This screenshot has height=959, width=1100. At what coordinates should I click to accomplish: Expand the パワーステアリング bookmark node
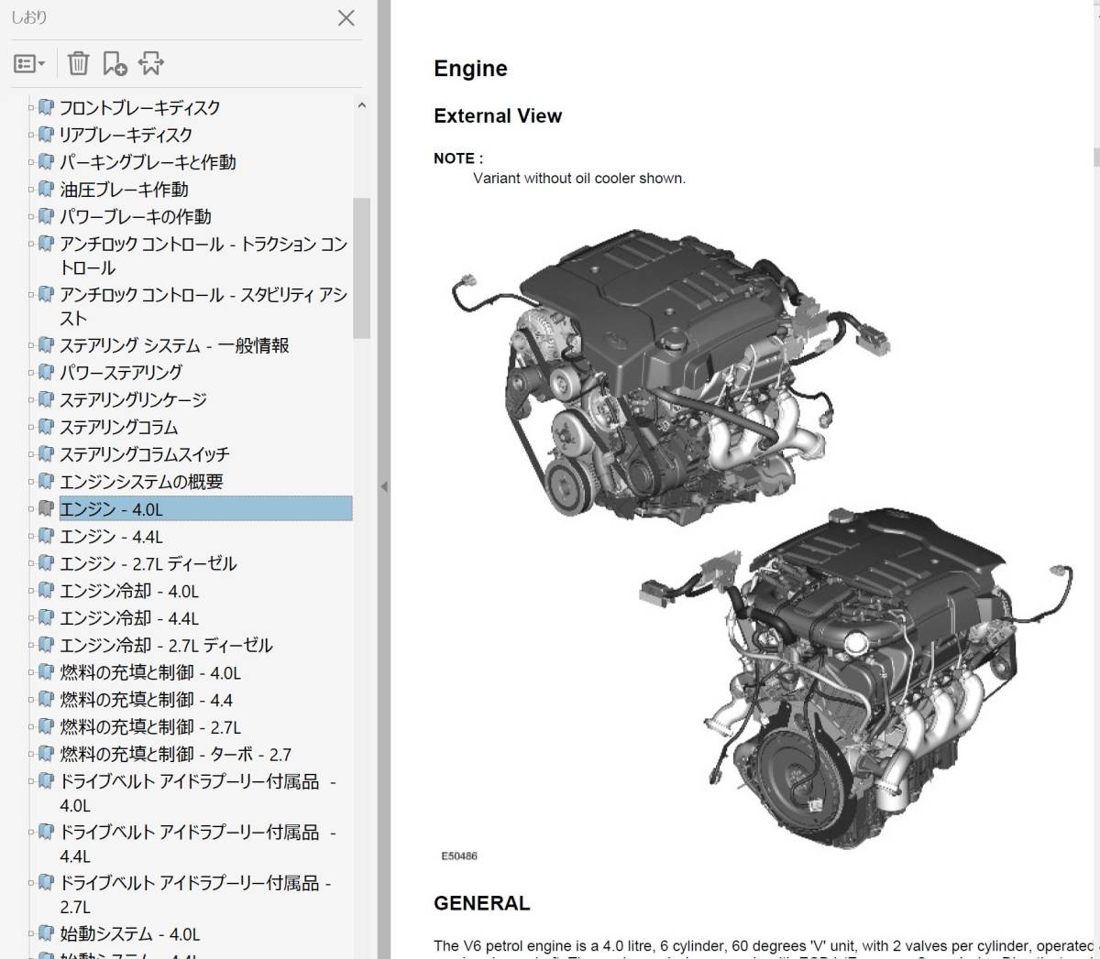[x=31, y=374]
